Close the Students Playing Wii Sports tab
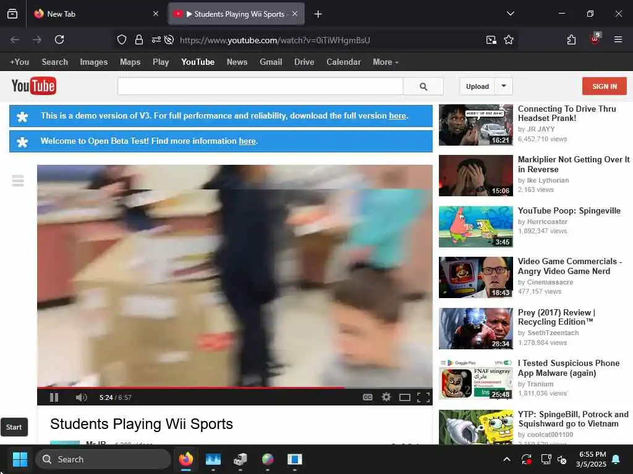The height and width of the screenshot is (474, 633). [295, 14]
